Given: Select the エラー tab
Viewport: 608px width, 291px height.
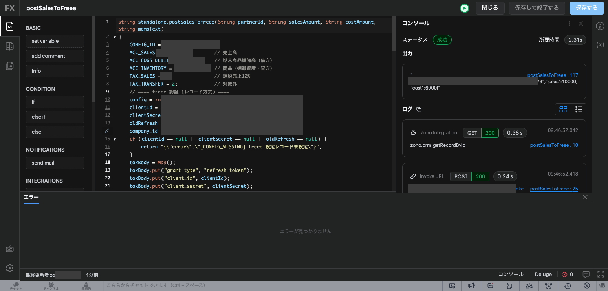Looking at the screenshot, I should [31, 197].
